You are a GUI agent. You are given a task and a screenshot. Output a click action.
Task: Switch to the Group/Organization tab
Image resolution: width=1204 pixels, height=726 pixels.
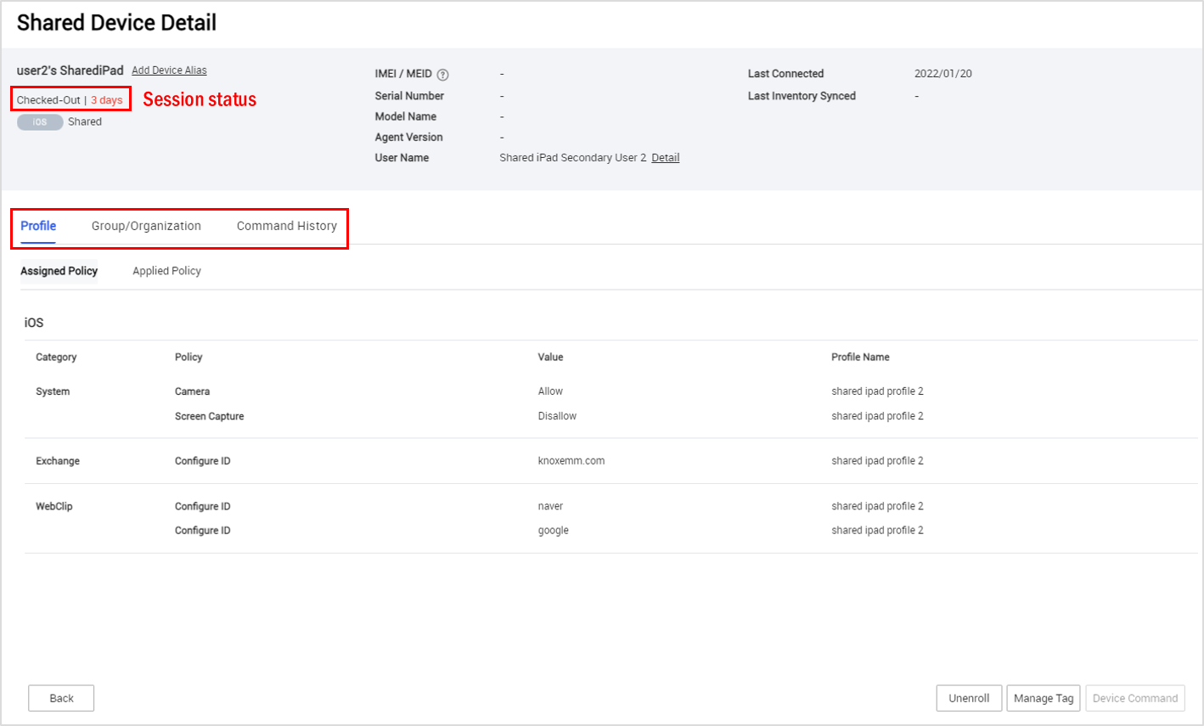[146, 226]
